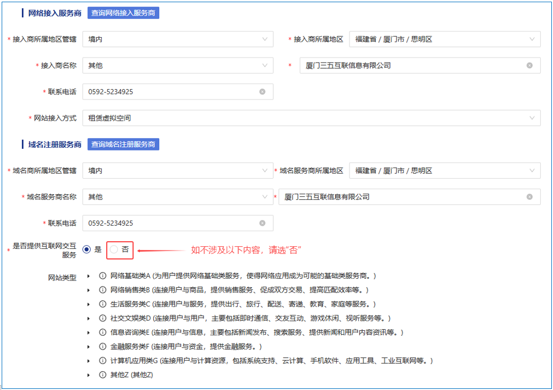Click 查询域名注册服务商 button
This screenshot has width=553, height=390.
click(123, 144)
